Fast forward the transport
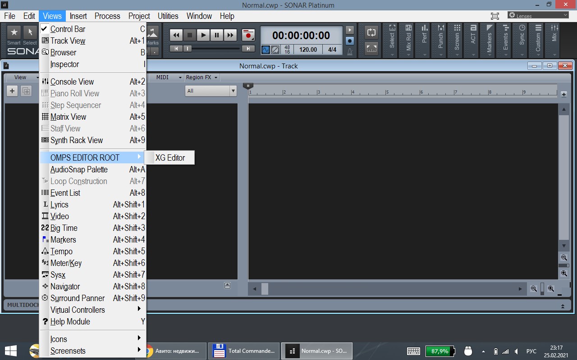The image size is (577, 360). click(x=230, y=35)
